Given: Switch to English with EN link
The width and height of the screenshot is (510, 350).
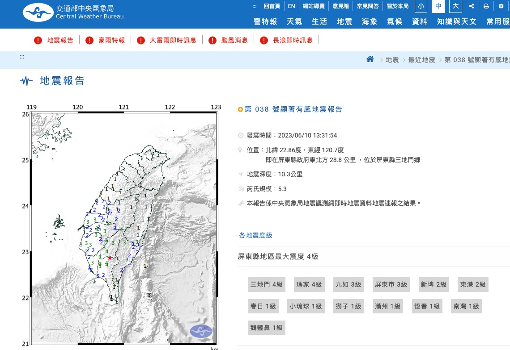Looking at the screenshot, I should coord(291,6).
